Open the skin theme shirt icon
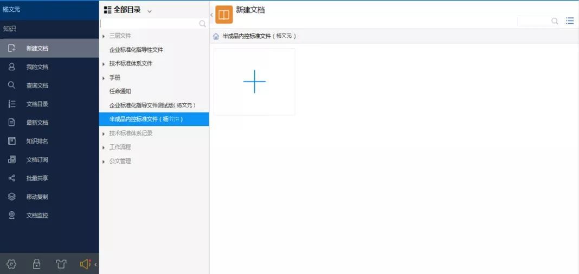This screenshot has height=274, width=579. tap(61, 264)
